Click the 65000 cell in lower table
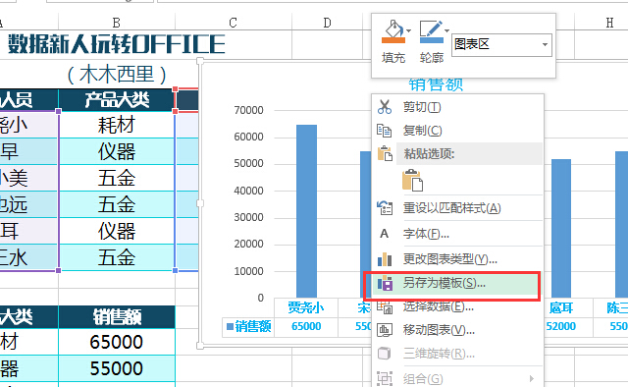 [117, 342]
